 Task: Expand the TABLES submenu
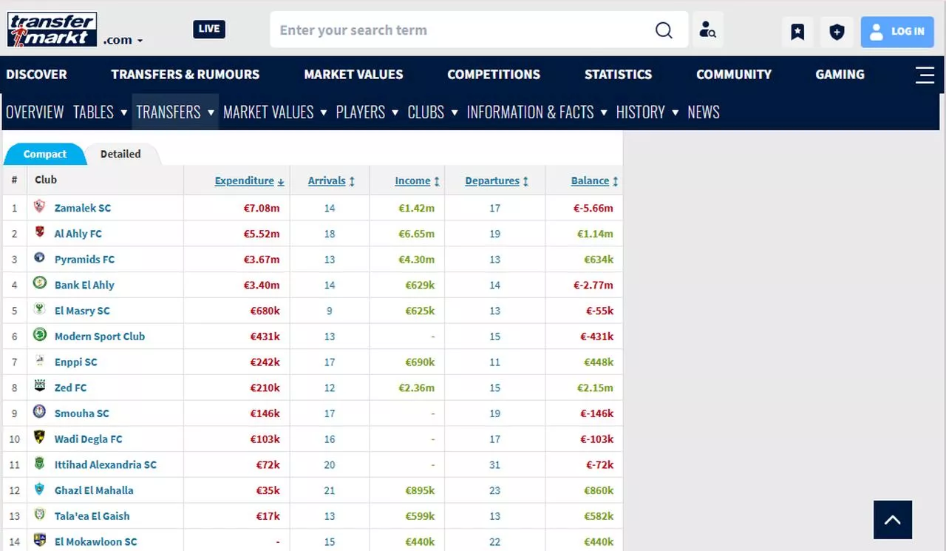[100, 112]
